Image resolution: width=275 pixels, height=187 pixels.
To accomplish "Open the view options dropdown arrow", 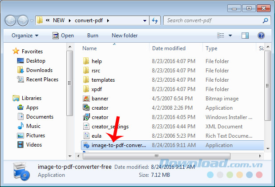I will pos(230,36).
